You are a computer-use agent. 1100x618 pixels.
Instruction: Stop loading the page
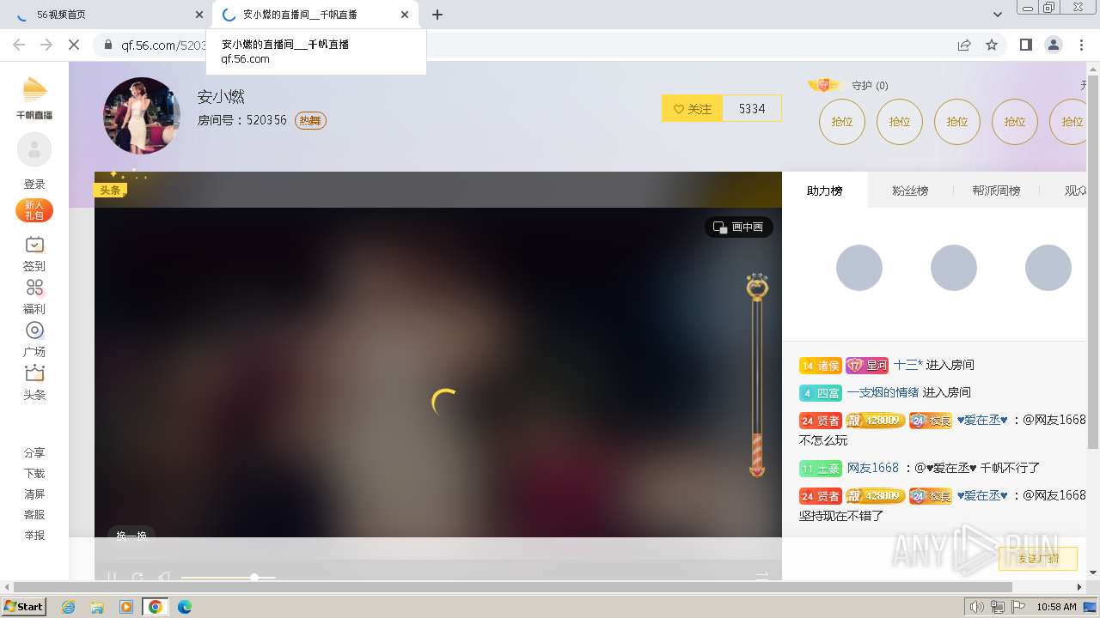[74, 45]
